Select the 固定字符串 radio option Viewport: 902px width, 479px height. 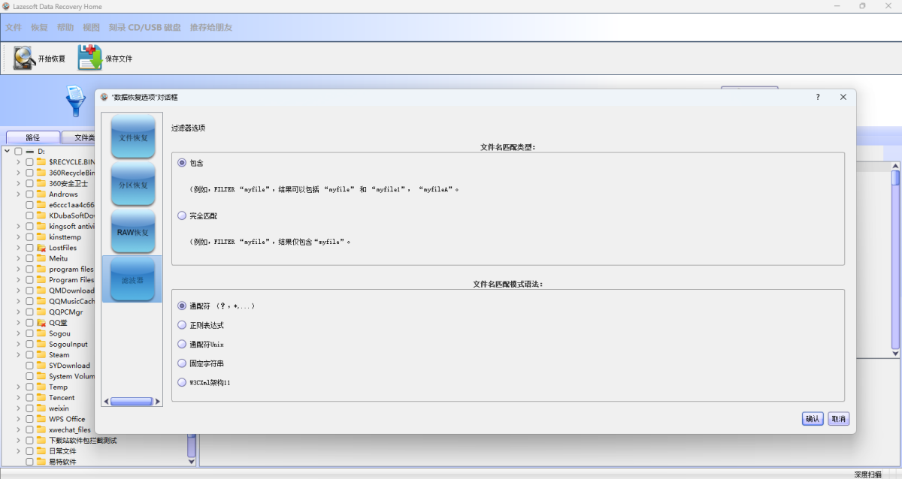pyautogui.click(x=182, y=363)
